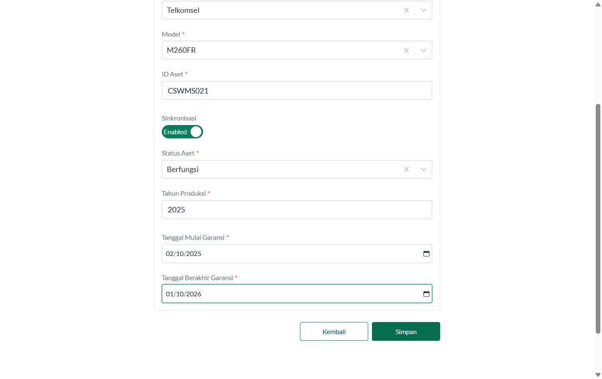Click the scroll down arrow icon
This screenshot has width=602, height=379.
click(x=598, y=375)
